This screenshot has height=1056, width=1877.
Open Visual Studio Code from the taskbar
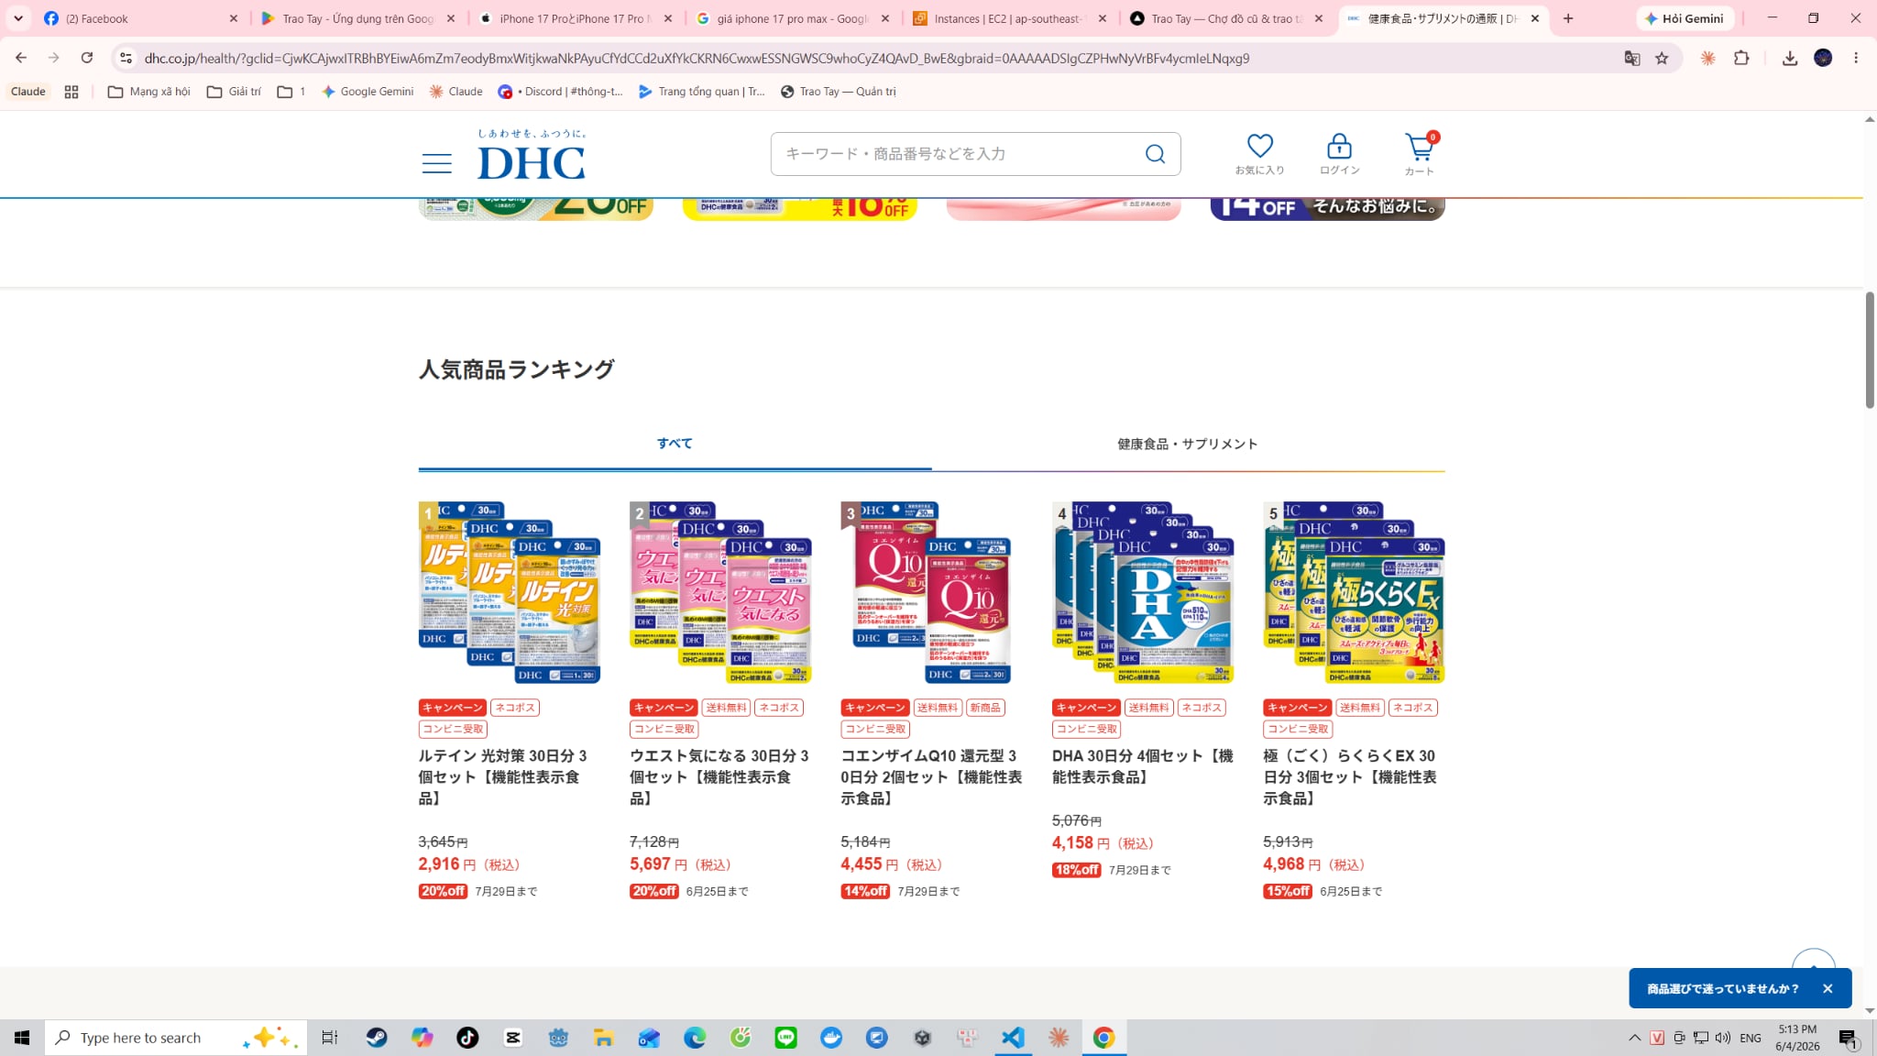[1013, 1038]
